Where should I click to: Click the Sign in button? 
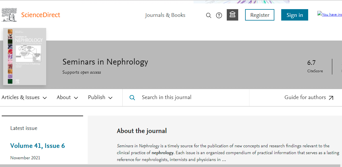point(294,15)
